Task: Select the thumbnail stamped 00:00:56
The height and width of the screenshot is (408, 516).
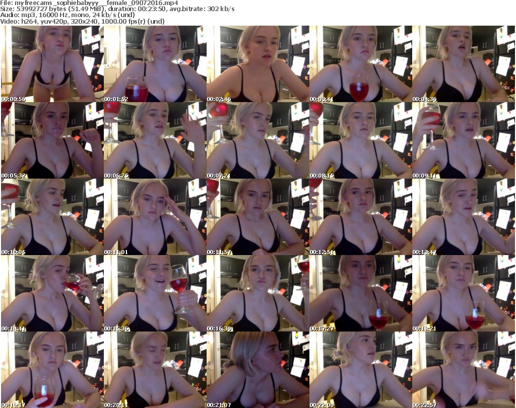Action: (x=52, y=64)
